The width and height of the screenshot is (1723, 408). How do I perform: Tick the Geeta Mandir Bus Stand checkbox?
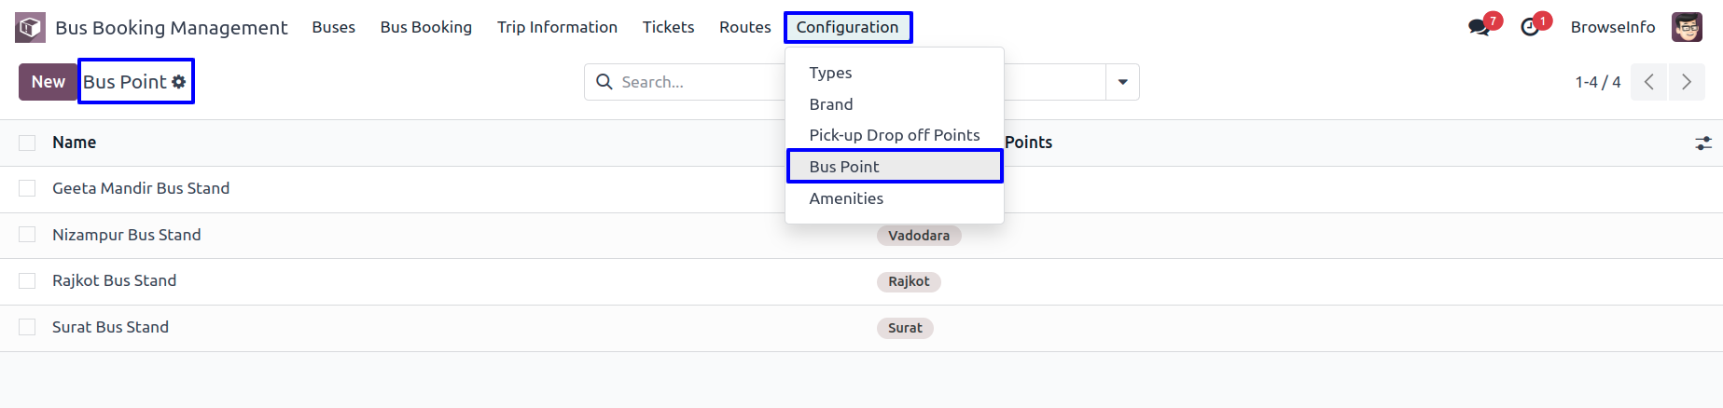pos(27,188)
